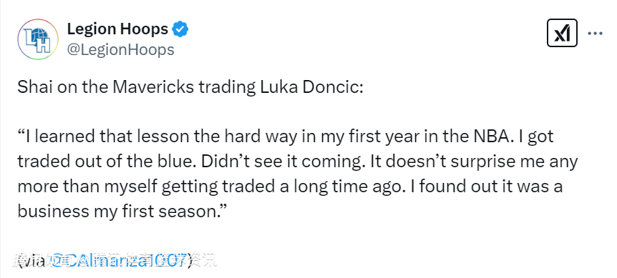The height and width of the screenshot is (278, 617).
Task: Open the Legion Hoops display name link
Action: [x=117, y=29]
